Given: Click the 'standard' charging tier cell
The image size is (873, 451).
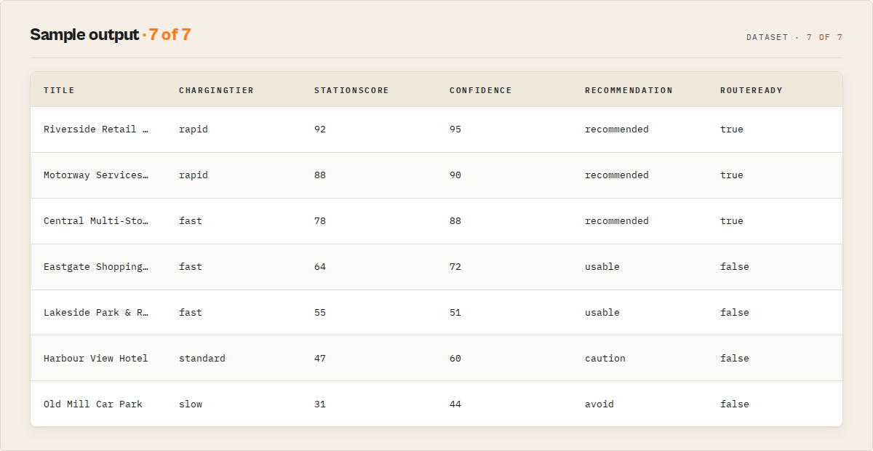Looking at the screenshot, I should click(x=202, y=359).
